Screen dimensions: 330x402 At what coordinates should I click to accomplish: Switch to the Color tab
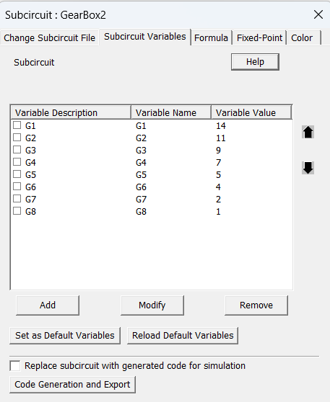coord(303,38)
